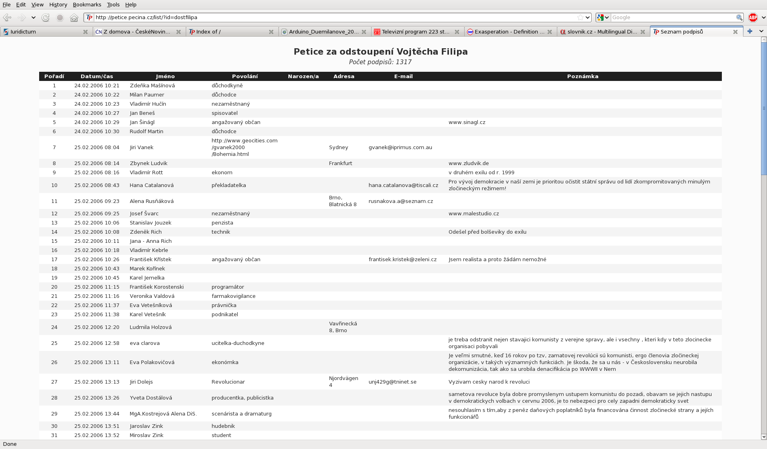Close the Televizní program tab
Image resolution: width=767 pixels, height=449 pixels.
(x=457, y=32)
